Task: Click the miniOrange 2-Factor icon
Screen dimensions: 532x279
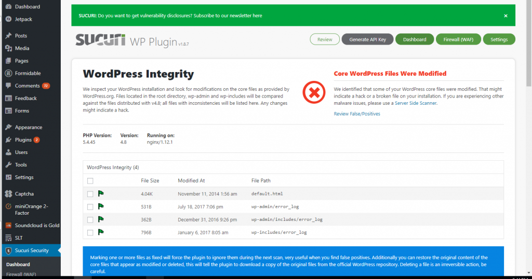Action: [x=8, y=206]
